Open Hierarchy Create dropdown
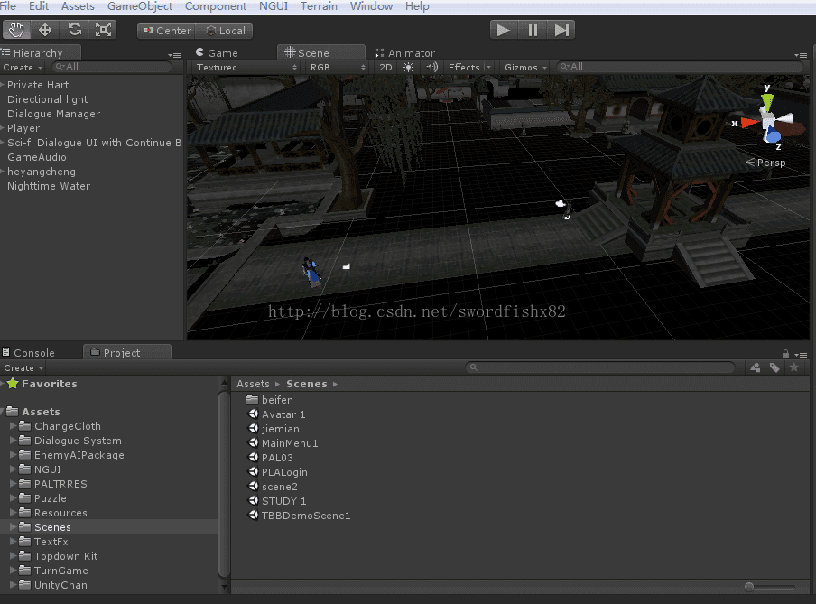 coord(23,67)
